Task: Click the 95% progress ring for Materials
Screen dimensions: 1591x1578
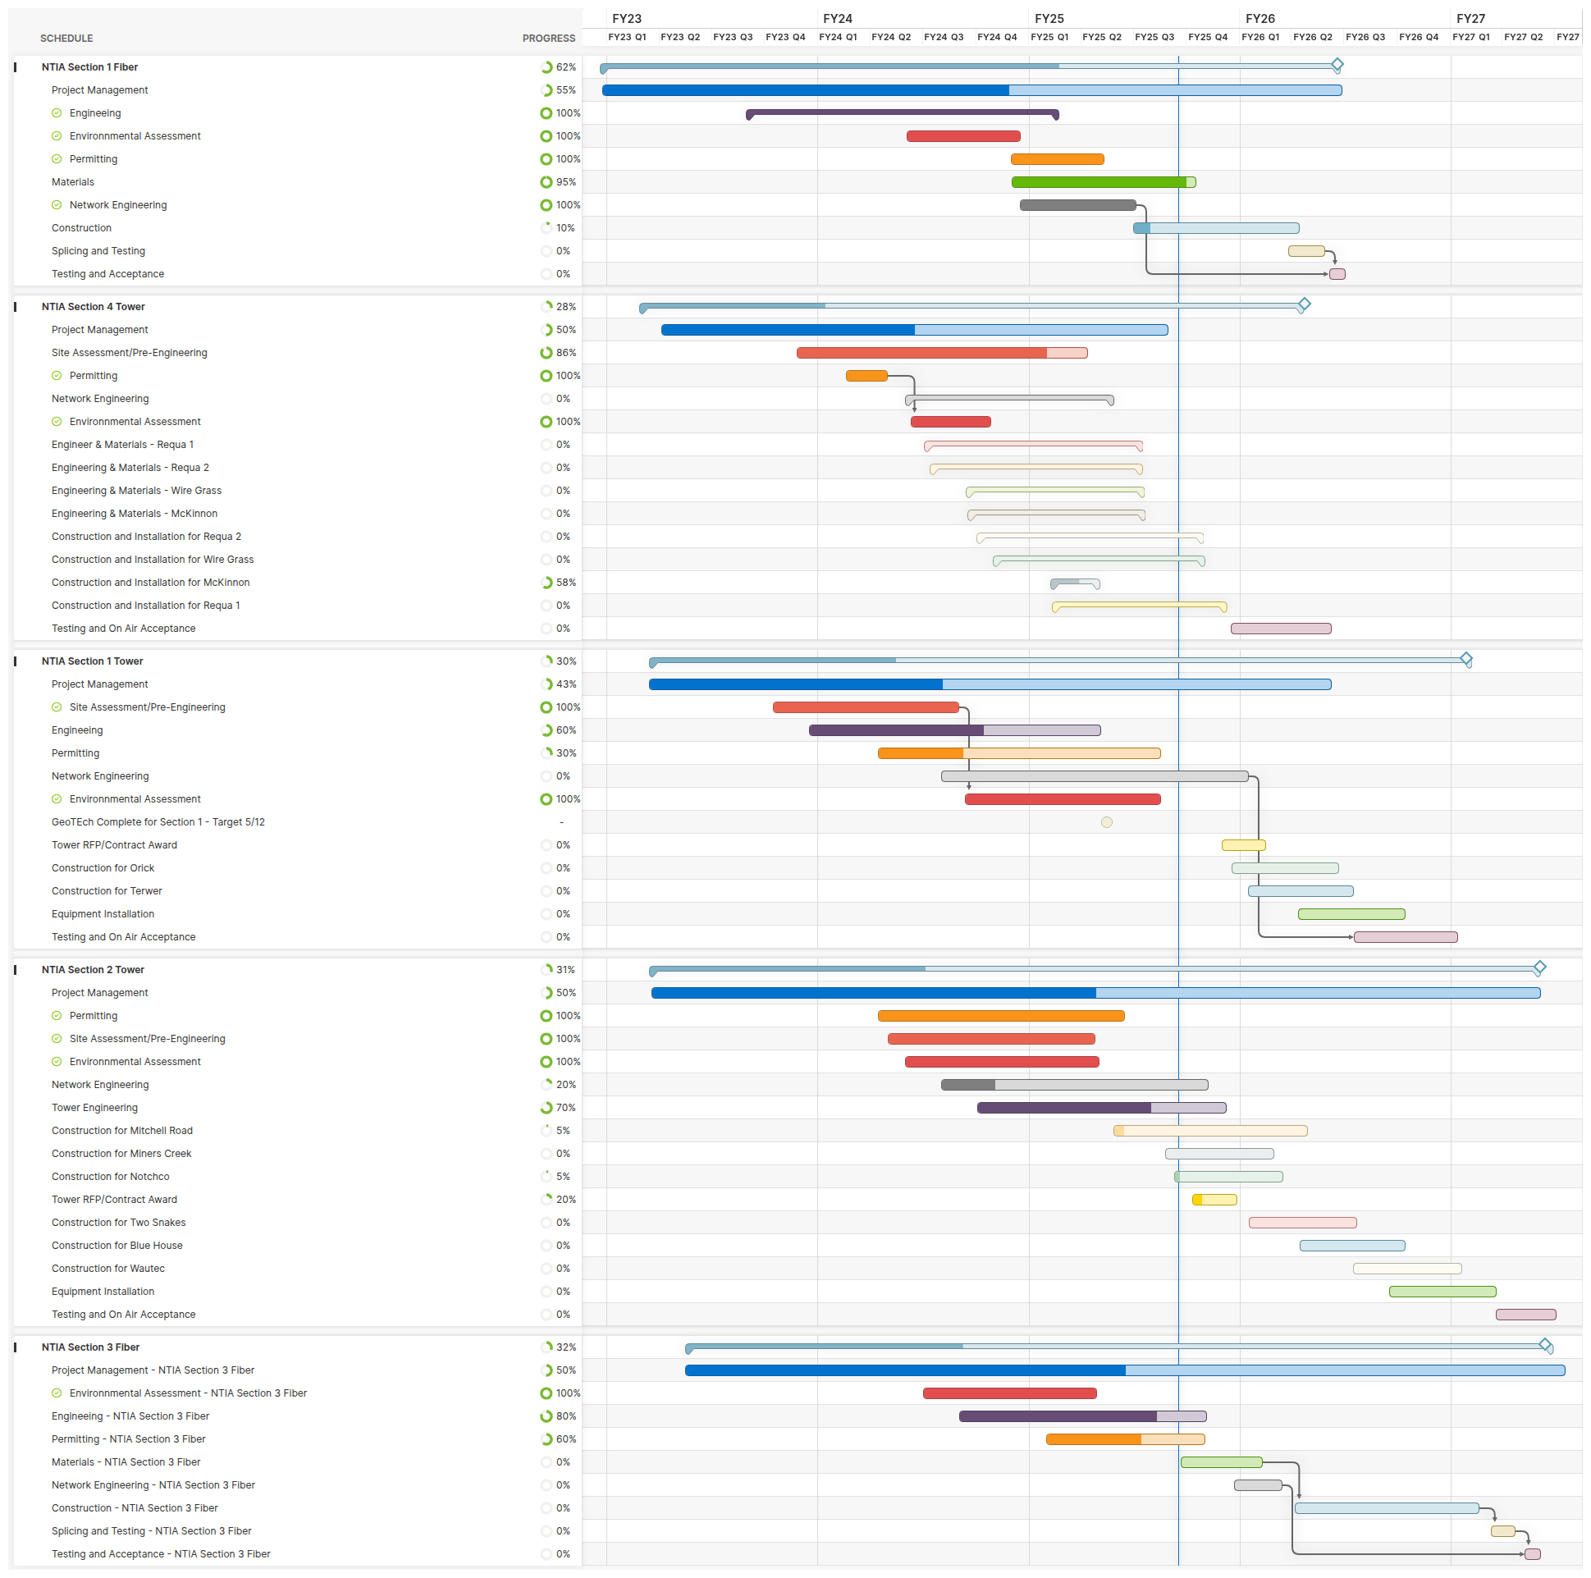Action: (546, 182)
